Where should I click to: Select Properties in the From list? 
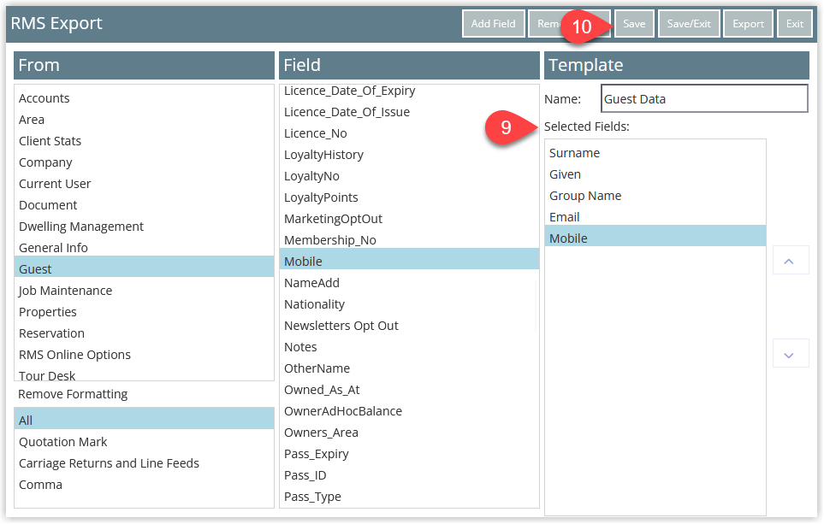point(144,312)
